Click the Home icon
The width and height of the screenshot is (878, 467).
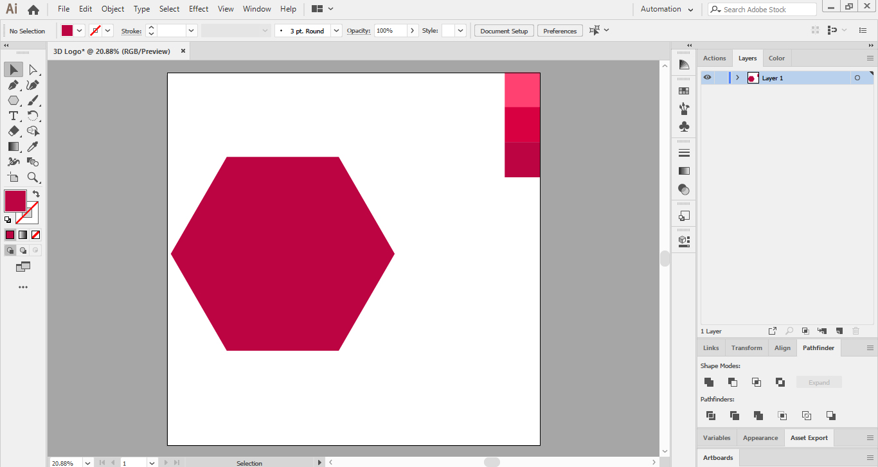point(33,9)
